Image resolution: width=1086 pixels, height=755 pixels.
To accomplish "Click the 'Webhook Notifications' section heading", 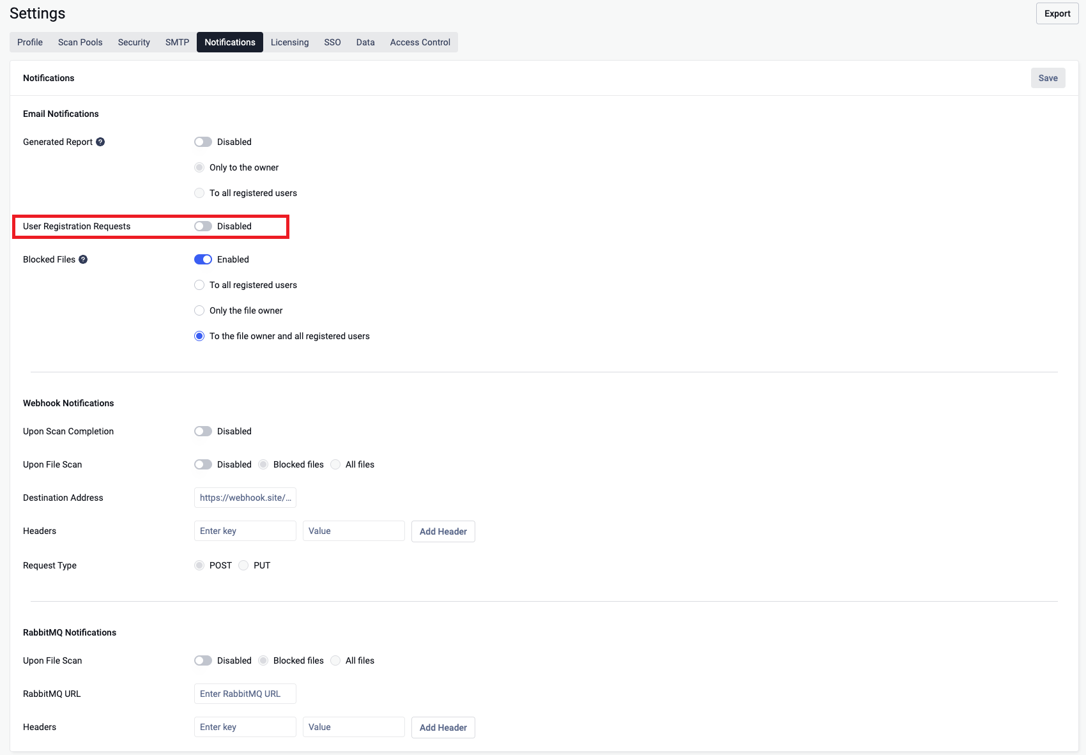I will click(68, 403).
